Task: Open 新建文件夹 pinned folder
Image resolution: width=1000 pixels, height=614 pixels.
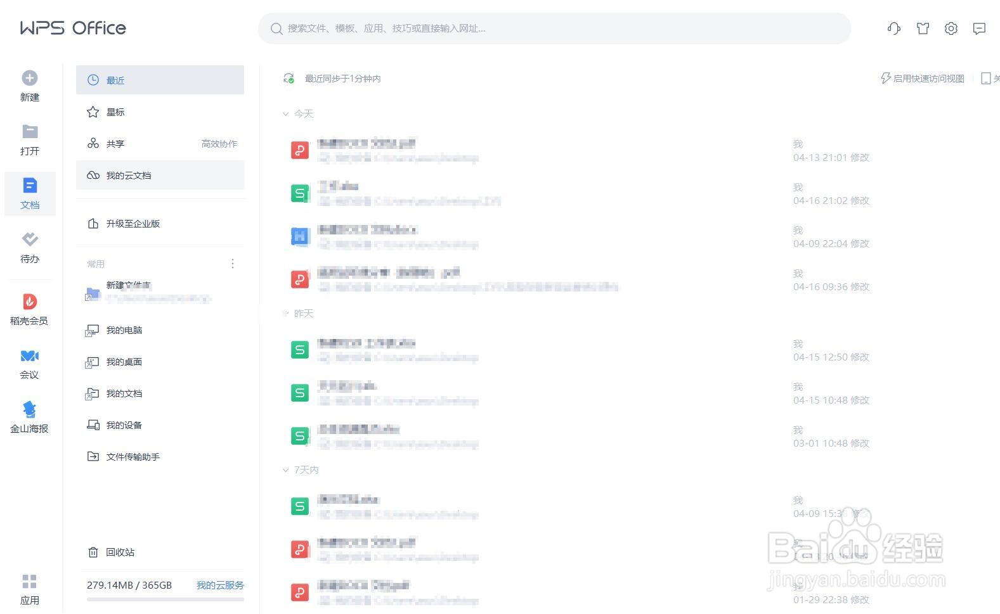Action: pos(160,292)
